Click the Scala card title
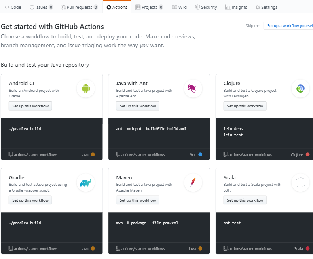The image size is (313, 259). [229, 177]
